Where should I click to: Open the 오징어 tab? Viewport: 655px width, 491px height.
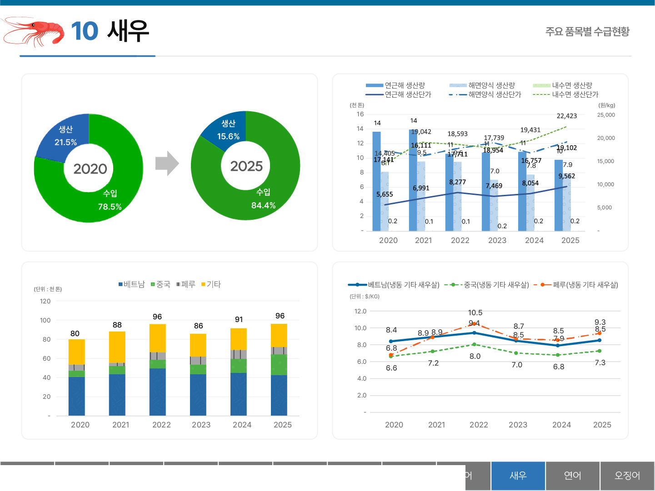coord(627,476)
